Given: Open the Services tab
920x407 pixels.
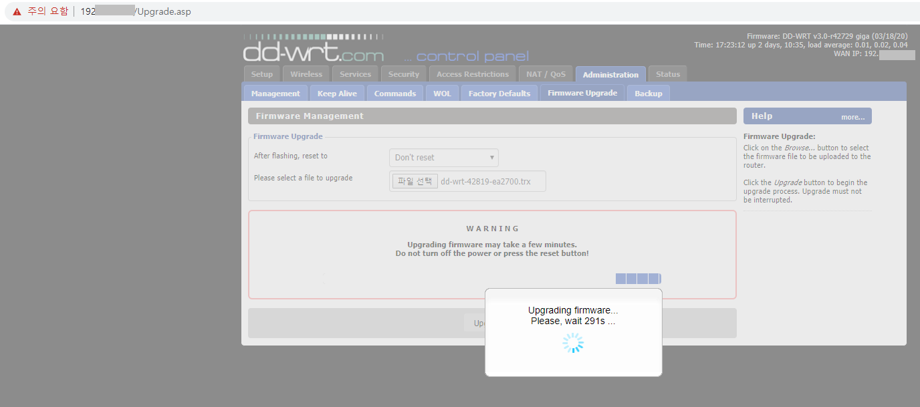Looking at the screenshot, I should [355, 74].
